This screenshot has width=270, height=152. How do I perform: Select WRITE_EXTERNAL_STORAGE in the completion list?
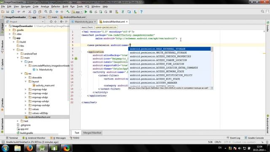point(170,53)
